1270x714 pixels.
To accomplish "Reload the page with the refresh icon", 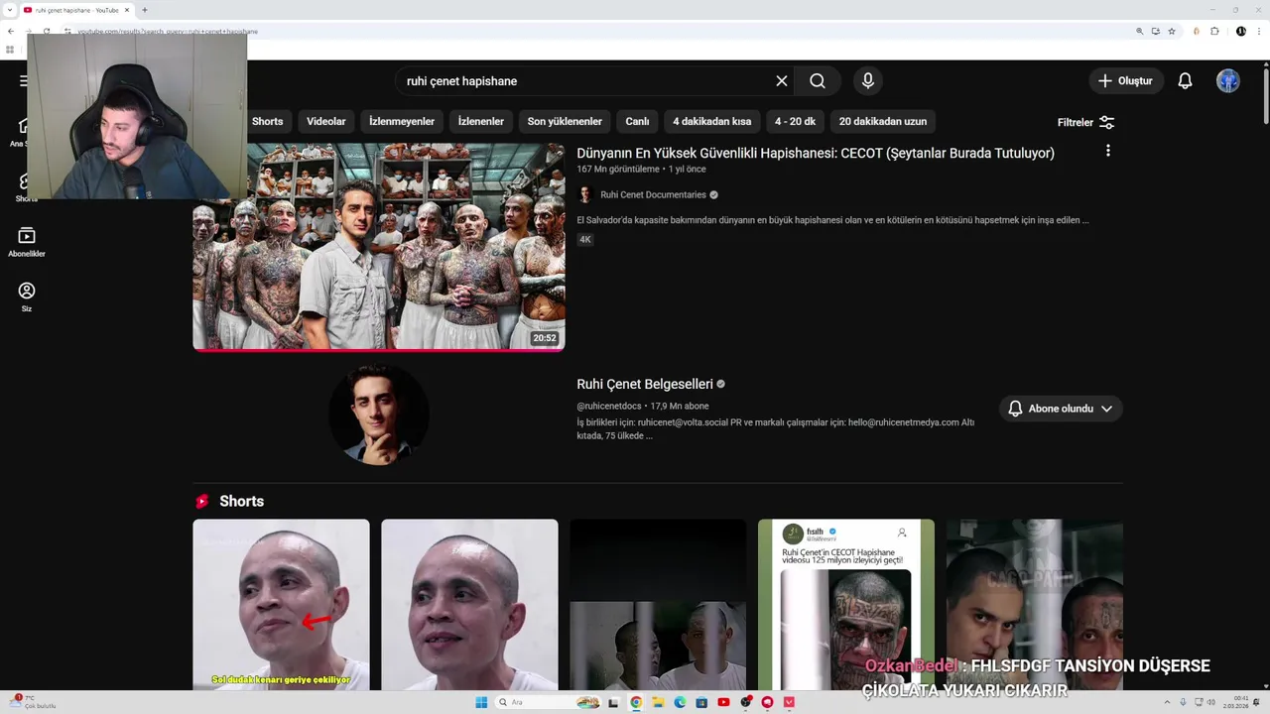I will coord(46,31).
